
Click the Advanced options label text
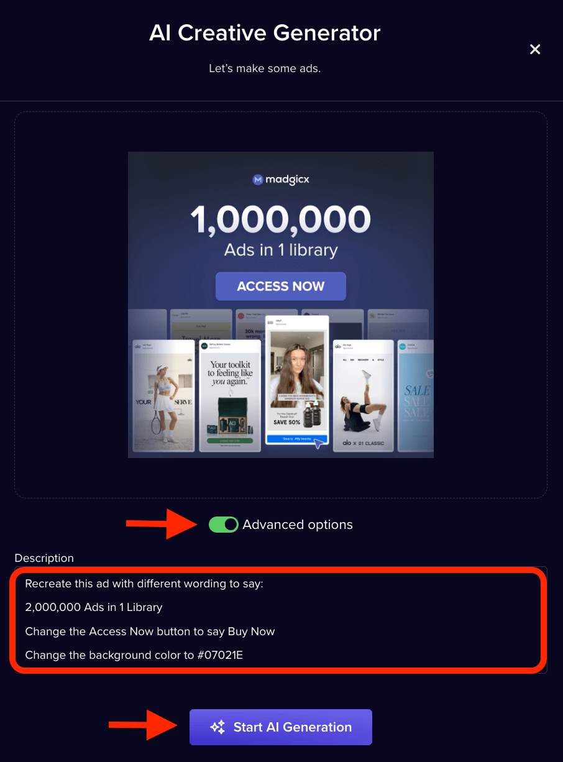[x=298, y=525]
